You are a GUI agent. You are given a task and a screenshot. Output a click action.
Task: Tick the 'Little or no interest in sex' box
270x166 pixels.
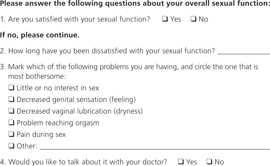(x=11, y=88)
